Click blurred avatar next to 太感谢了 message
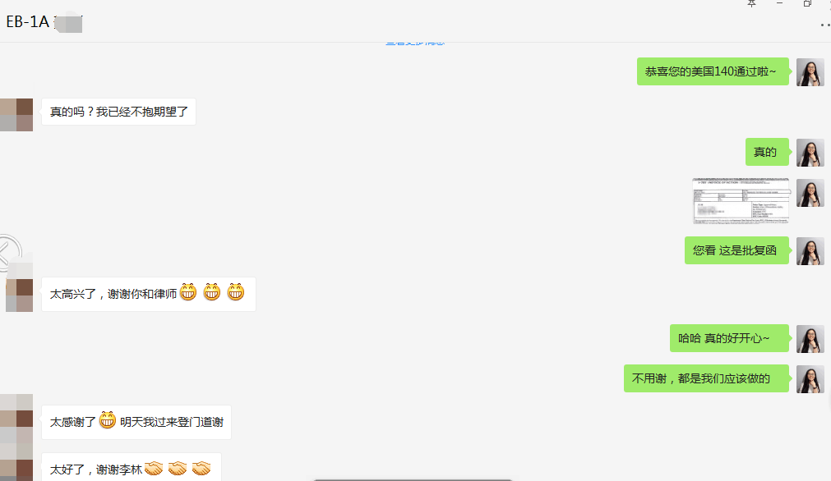The image size is (831, 481). pyautogui.click(x=16, y=422)
